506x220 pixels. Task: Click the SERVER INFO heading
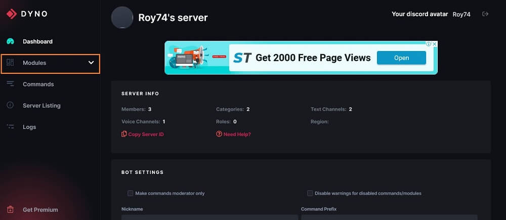(x=140, y=94)
